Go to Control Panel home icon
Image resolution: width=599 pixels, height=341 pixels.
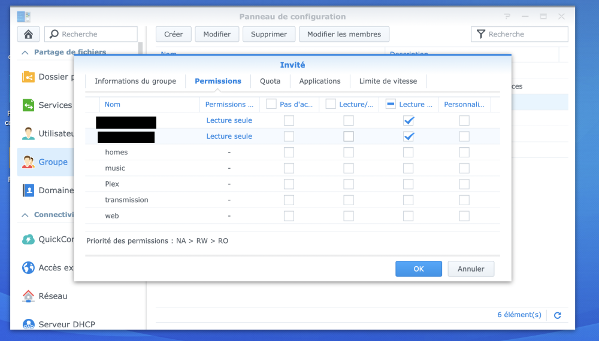tap(28, 34)
